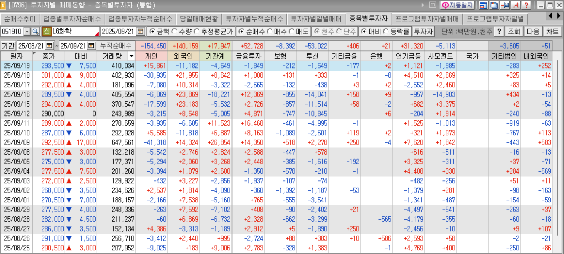Click the 외국인 column header

coord(183,56)
